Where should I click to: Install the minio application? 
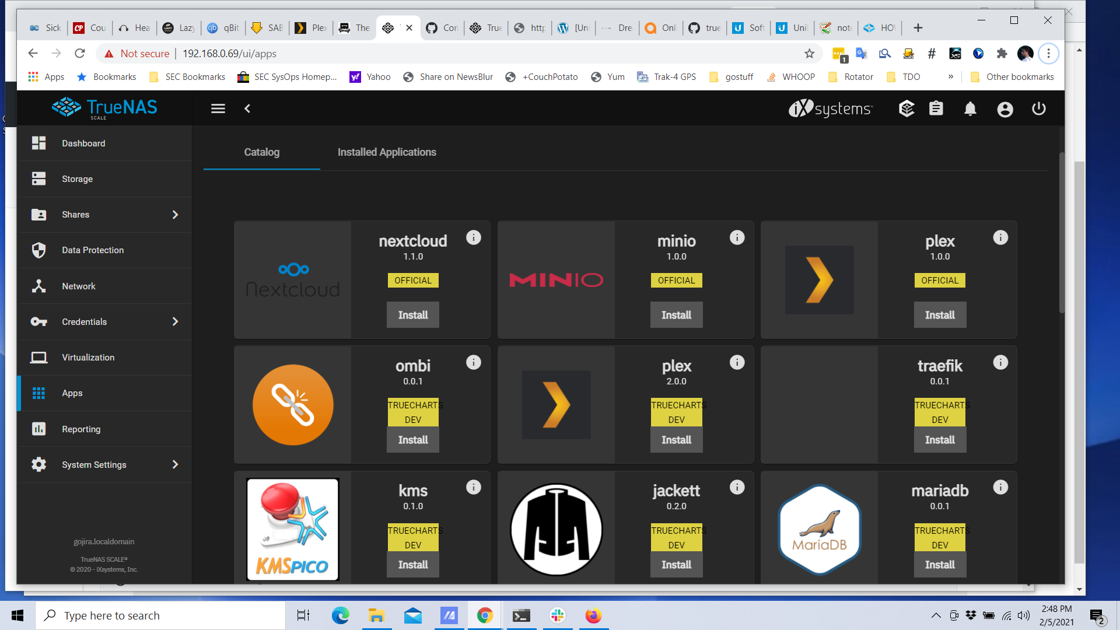point(676,315)
